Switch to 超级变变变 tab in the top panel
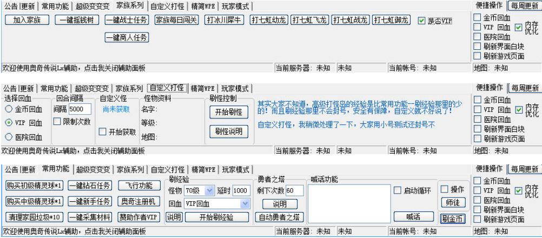 (92, 5)
